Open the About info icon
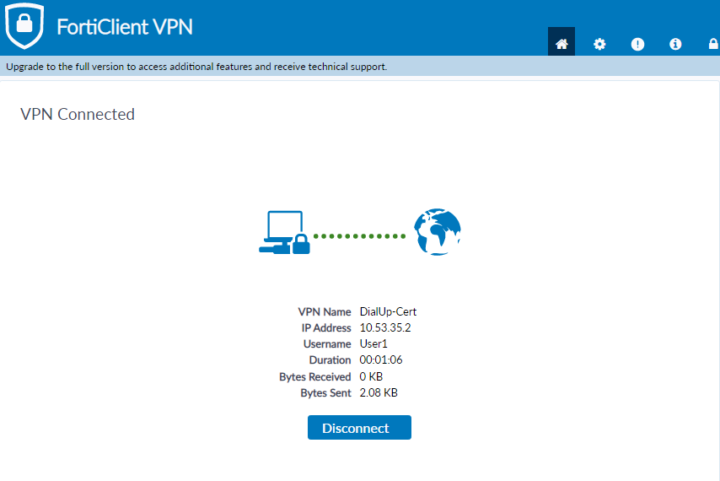The width and height of the screenshot is (720, 481). pyautogui.click(x=675, y=44)
